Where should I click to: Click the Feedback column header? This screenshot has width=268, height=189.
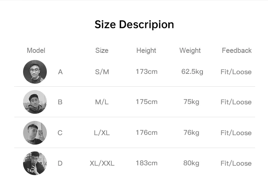coord(236,50)
